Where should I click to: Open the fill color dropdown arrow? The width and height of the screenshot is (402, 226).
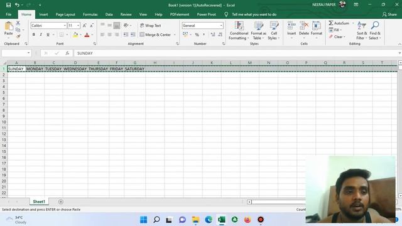coord(80,35)
